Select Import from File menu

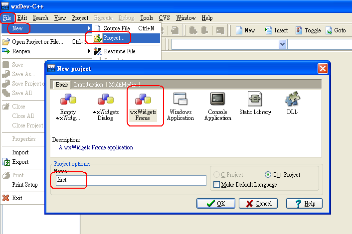coord(20,152)
